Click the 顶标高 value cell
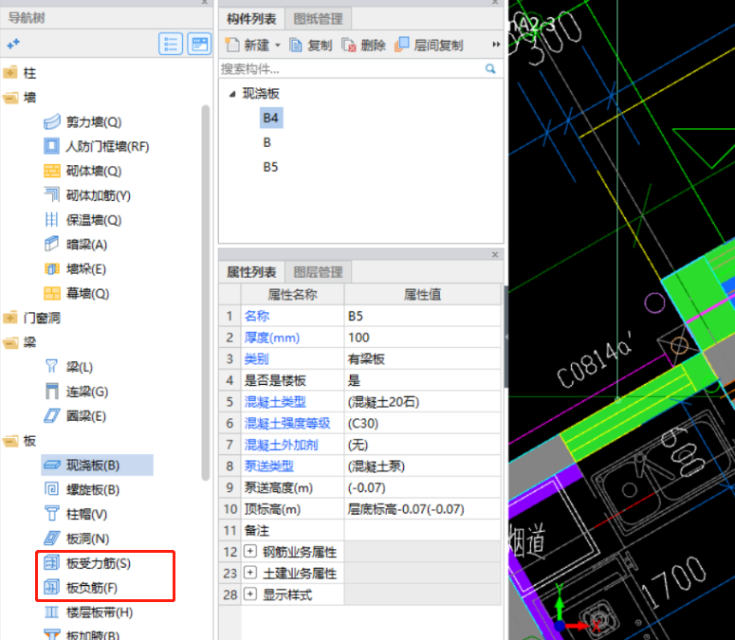Screen dimensions: 735x640 click(x=422, y=509)
